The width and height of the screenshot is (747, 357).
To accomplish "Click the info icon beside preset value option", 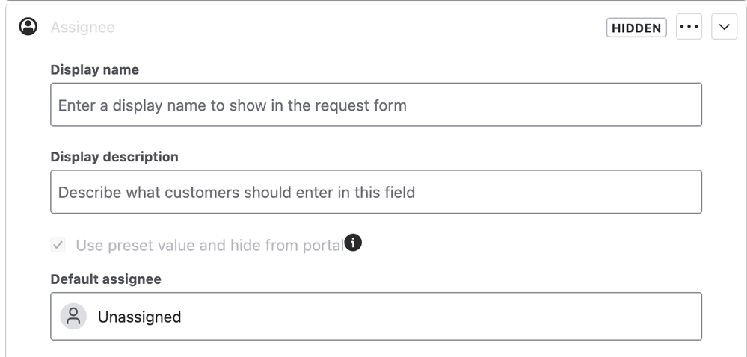I will pyautogui.click(x=353, y=243).
